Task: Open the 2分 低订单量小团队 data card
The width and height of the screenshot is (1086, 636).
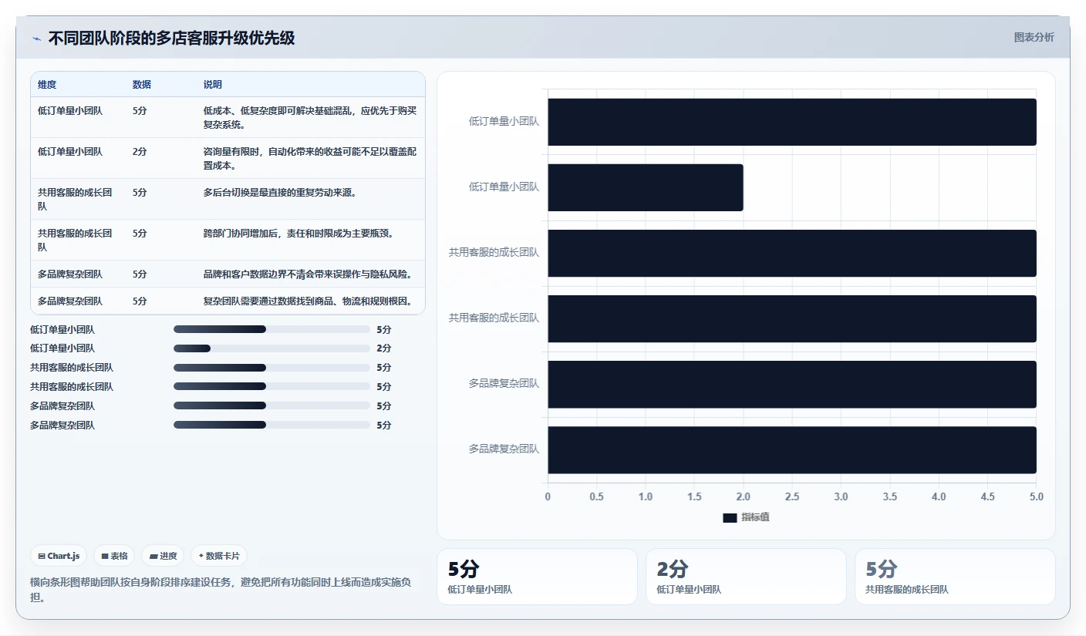Action: click(x=746, y=577)
